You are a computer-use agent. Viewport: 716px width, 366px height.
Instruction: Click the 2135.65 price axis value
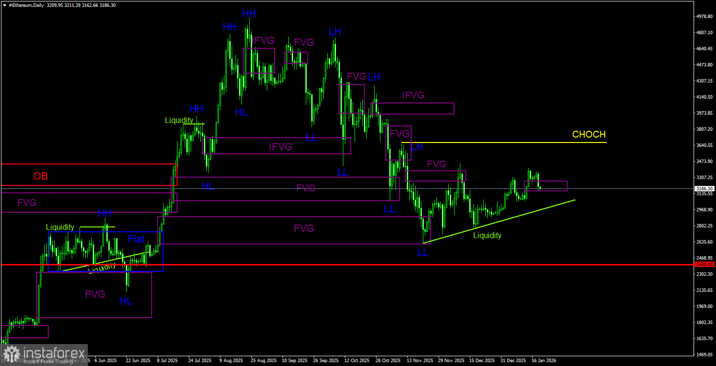coord(704,290)
